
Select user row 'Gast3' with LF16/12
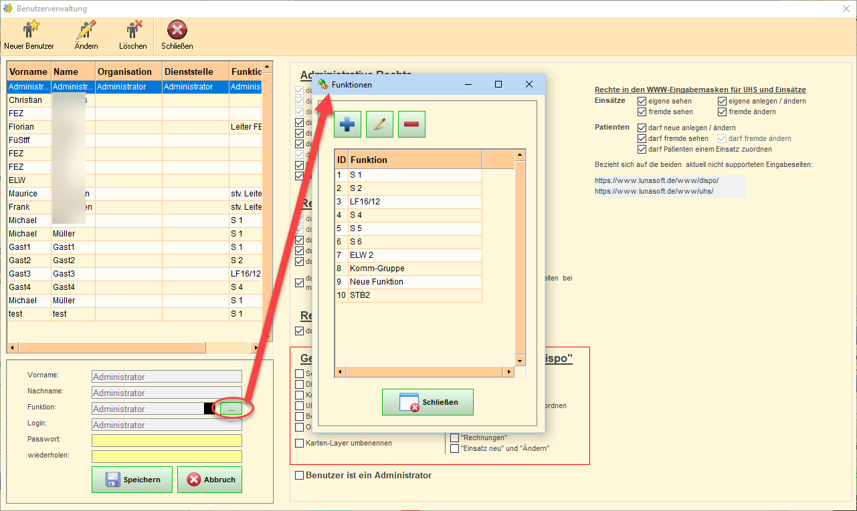134,274
